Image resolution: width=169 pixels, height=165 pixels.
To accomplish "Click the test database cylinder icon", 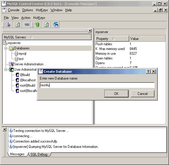I will [x=16, y=59].
